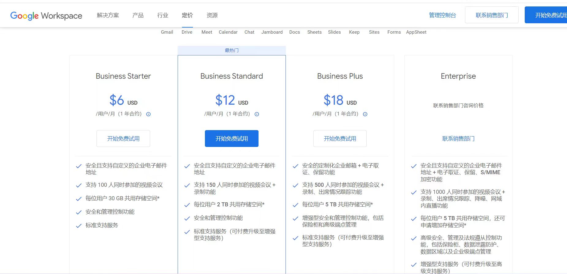The width and height of the screenshot is (567, 274).
Task: Start free trial for Business Starter
Action: click(123, 139)
